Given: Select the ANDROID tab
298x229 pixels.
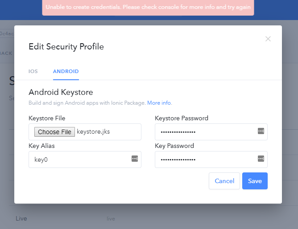Looking at the screenshot, I should click(66, 71).
